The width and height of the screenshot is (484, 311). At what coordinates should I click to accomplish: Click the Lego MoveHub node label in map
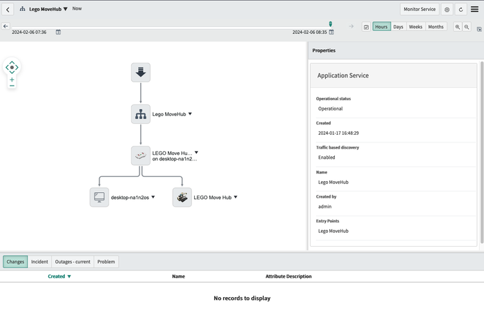click(169, 114)
